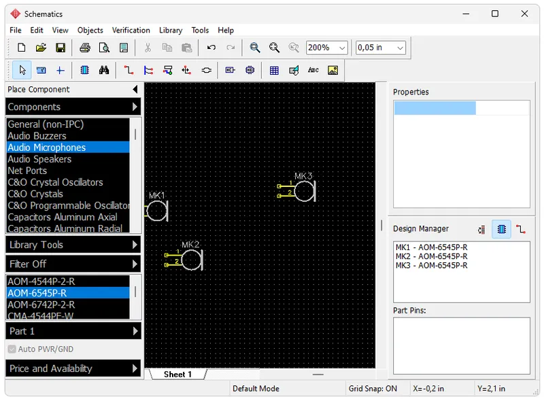Select C&O Crystal Oscillators library

[68, 182]
